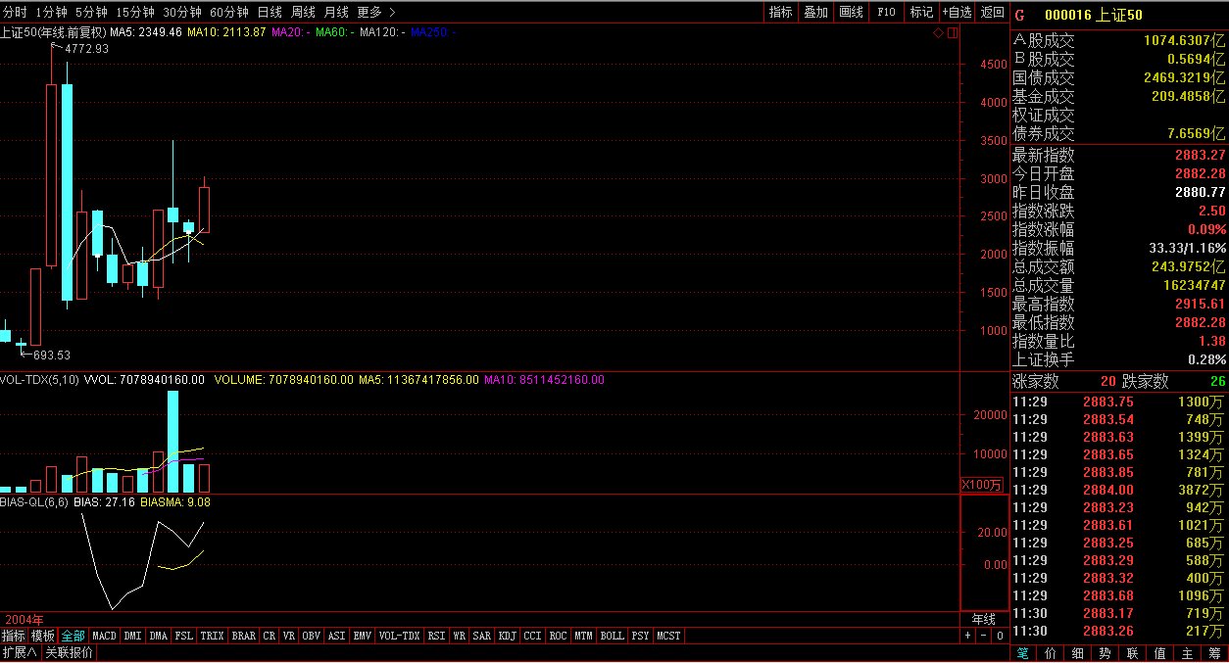1229x663 pixels.
Task: Open the 年线 period selector at bottom
Action: coord(983,620)
